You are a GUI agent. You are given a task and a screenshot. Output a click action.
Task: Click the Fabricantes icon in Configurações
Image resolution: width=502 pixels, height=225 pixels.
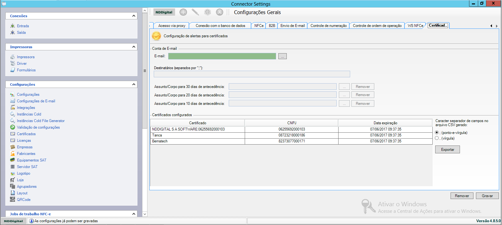coord(13,154)
